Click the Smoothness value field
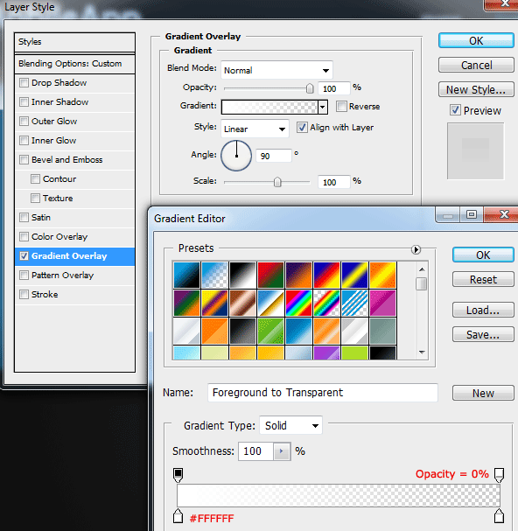 tap(255, 451)
